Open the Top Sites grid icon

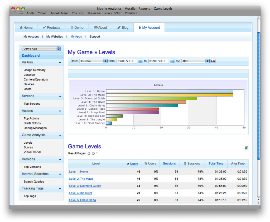coord(21,13)
